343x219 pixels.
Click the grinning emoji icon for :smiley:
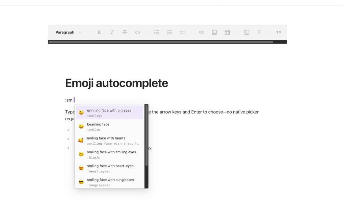pos(81,112)
